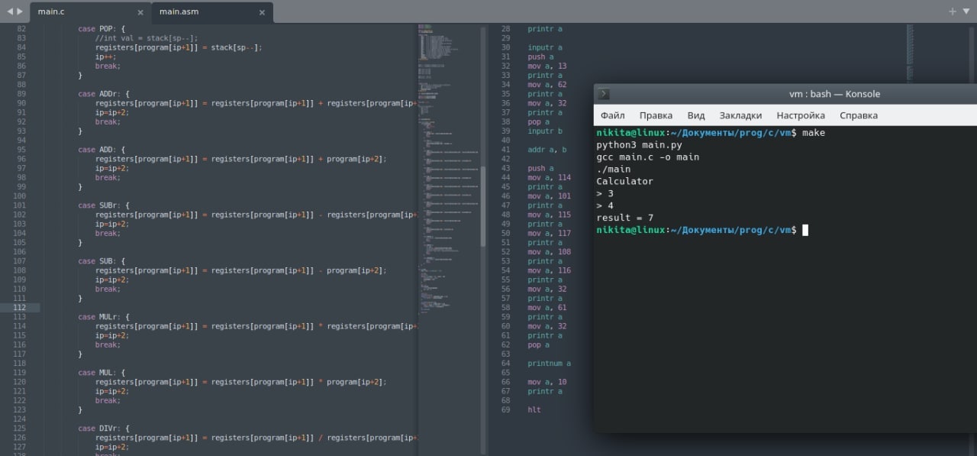Screen dimensions: 977x456
Task: Click 'mov a, 115' instruction
Action: (550, 215)
